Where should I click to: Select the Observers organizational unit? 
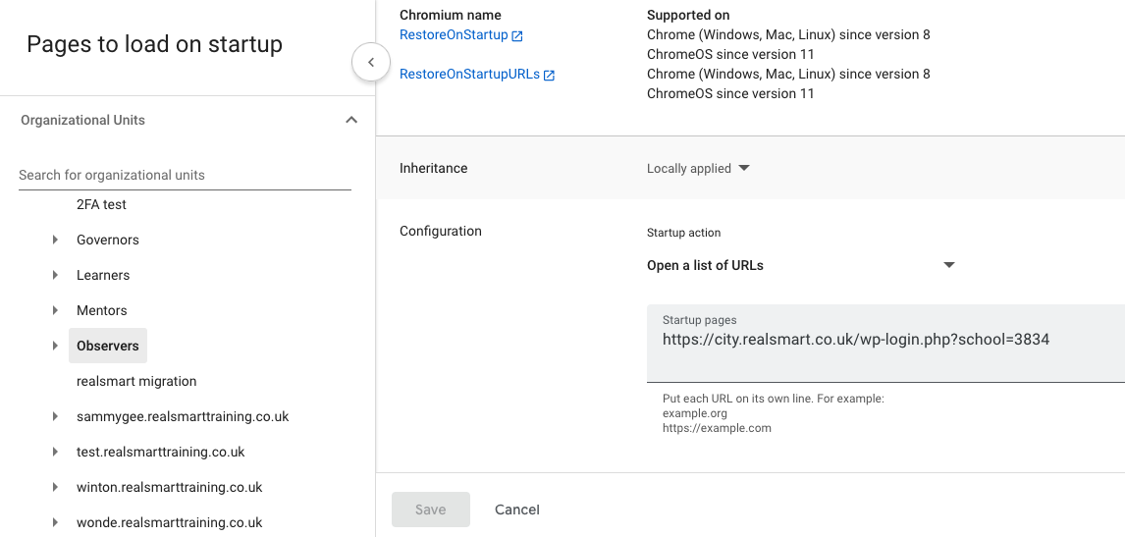point(108,346)
